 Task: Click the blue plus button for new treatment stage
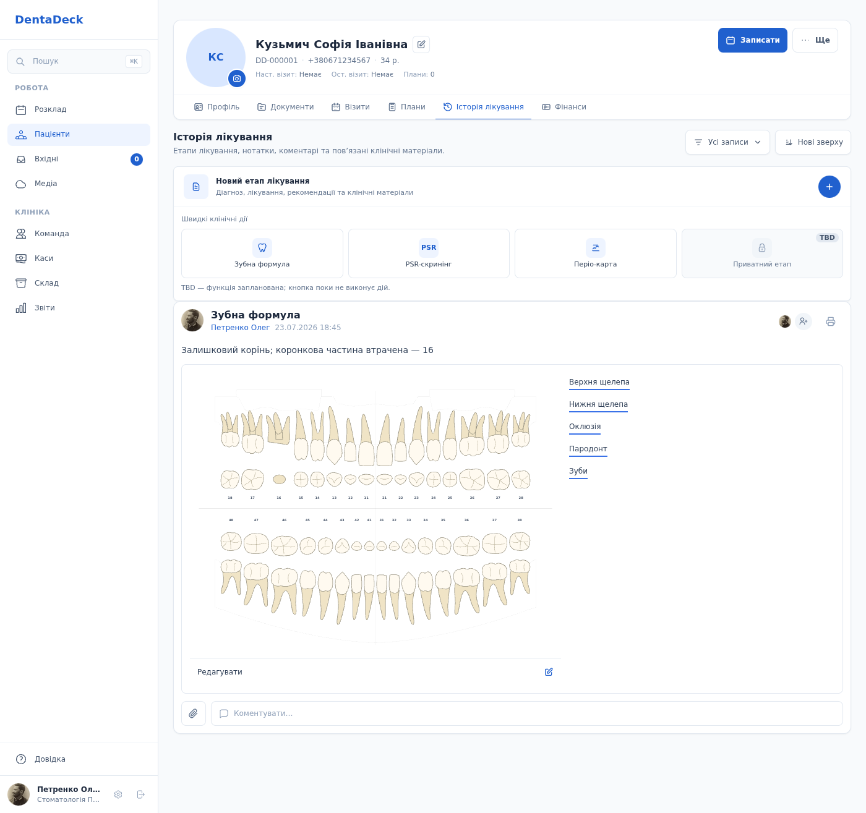pyautogui.click(x=830, y=187)
